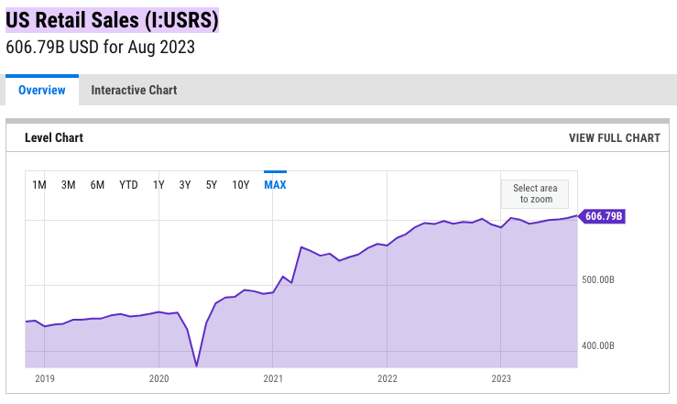Click the 2020 x-axis label
This screenshot has width=677, height=404.
click(x=158, y=377)
